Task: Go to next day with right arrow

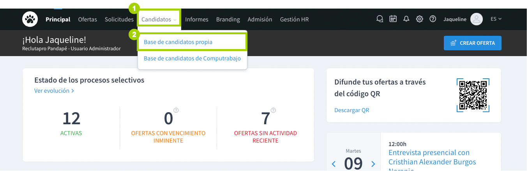Action: coord(373,164)
